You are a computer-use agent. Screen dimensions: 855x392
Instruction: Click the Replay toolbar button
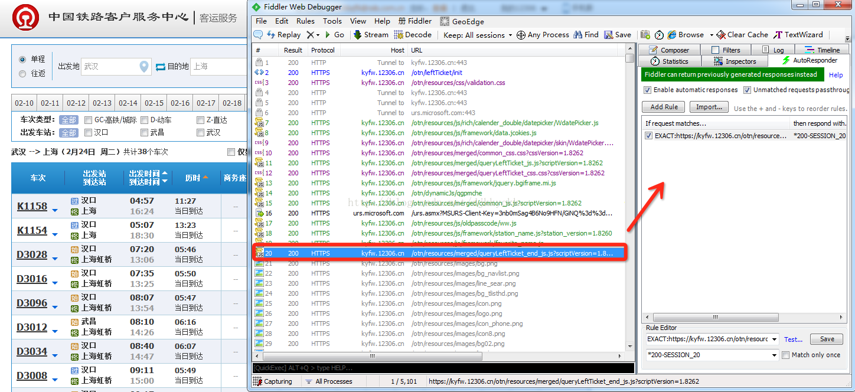(284, 35)
